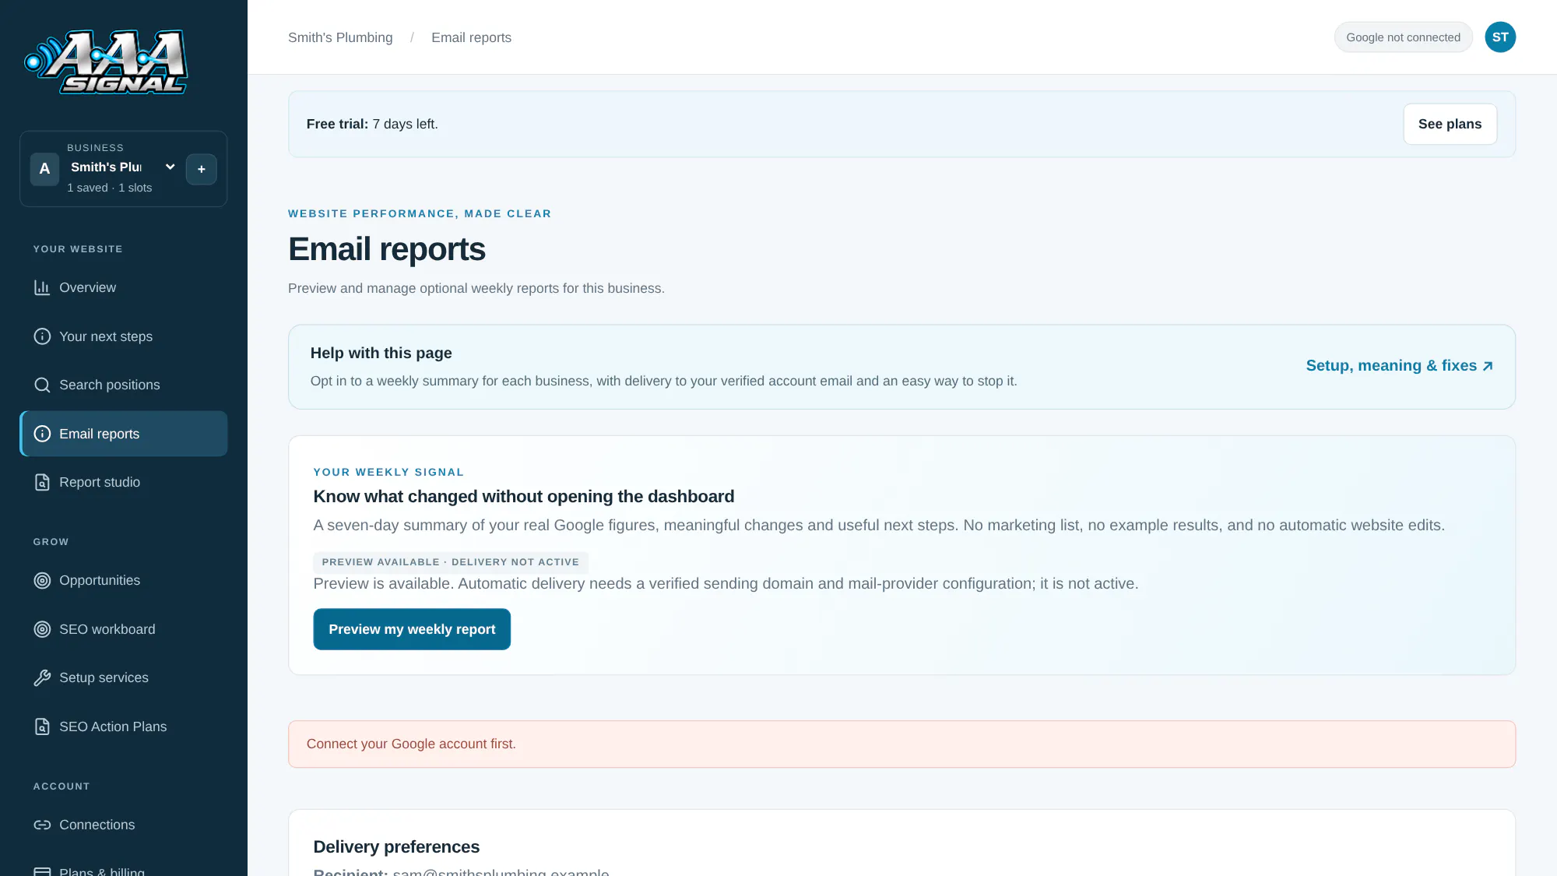Open the Overview page
The image size is (1557, 876).
(123, 287)
